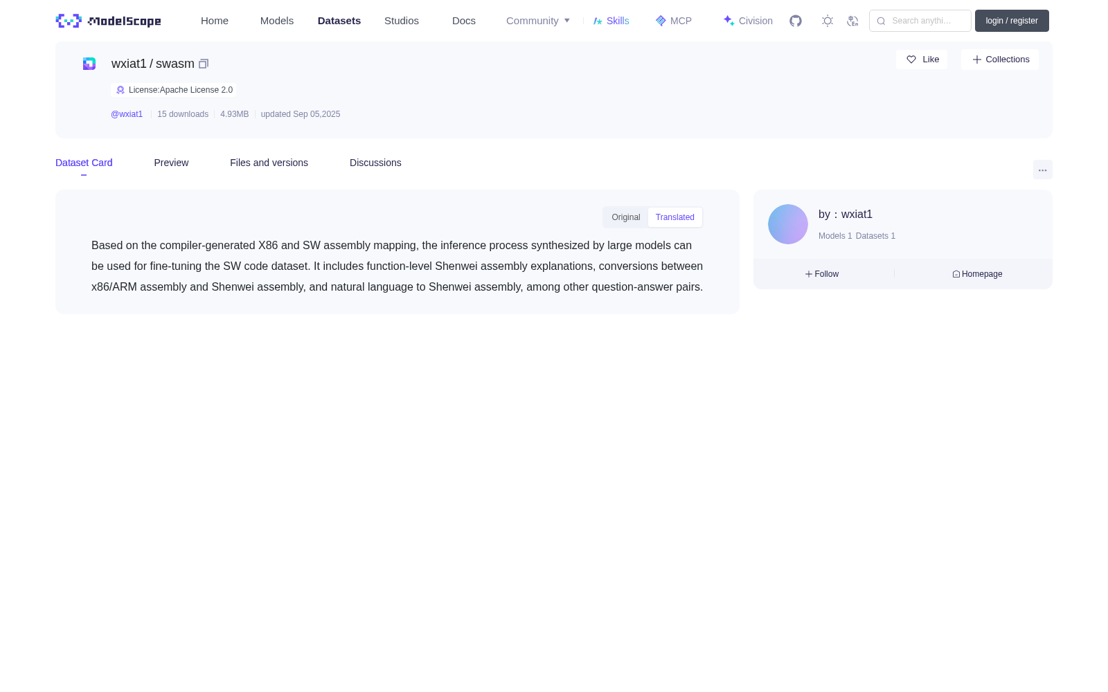Switch site language with translate icon
This screenshot has height=692, width=1108.
tap(852, 21)
